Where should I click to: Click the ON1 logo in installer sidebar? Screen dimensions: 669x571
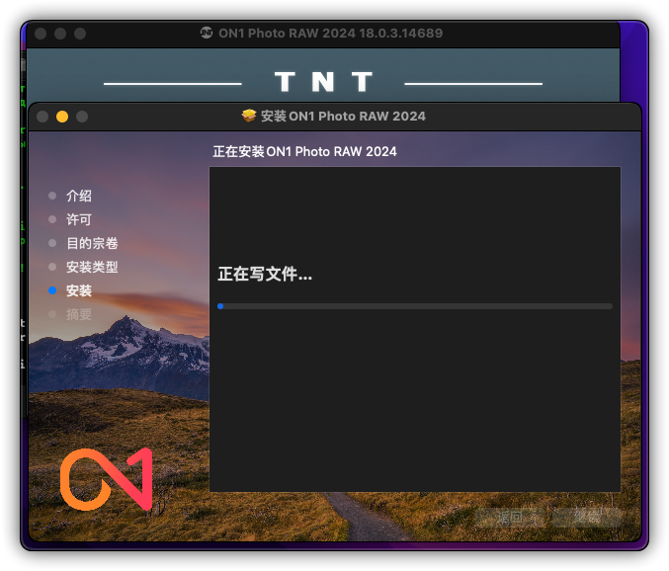pyautogui.click(x=107, y=479)
